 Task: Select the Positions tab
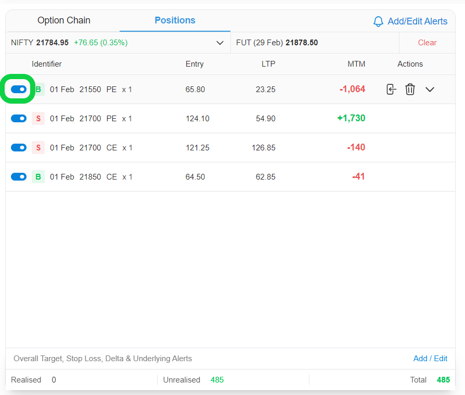(175, 20)
